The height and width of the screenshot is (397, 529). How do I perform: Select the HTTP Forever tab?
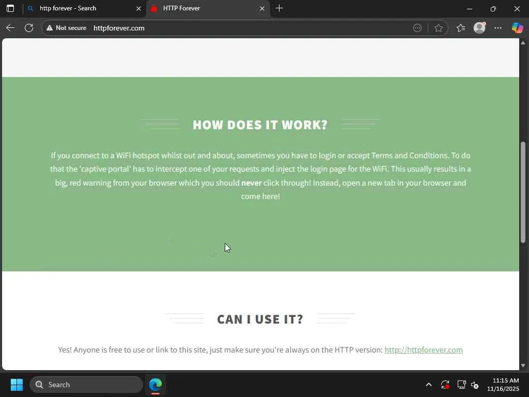point(208,8)
